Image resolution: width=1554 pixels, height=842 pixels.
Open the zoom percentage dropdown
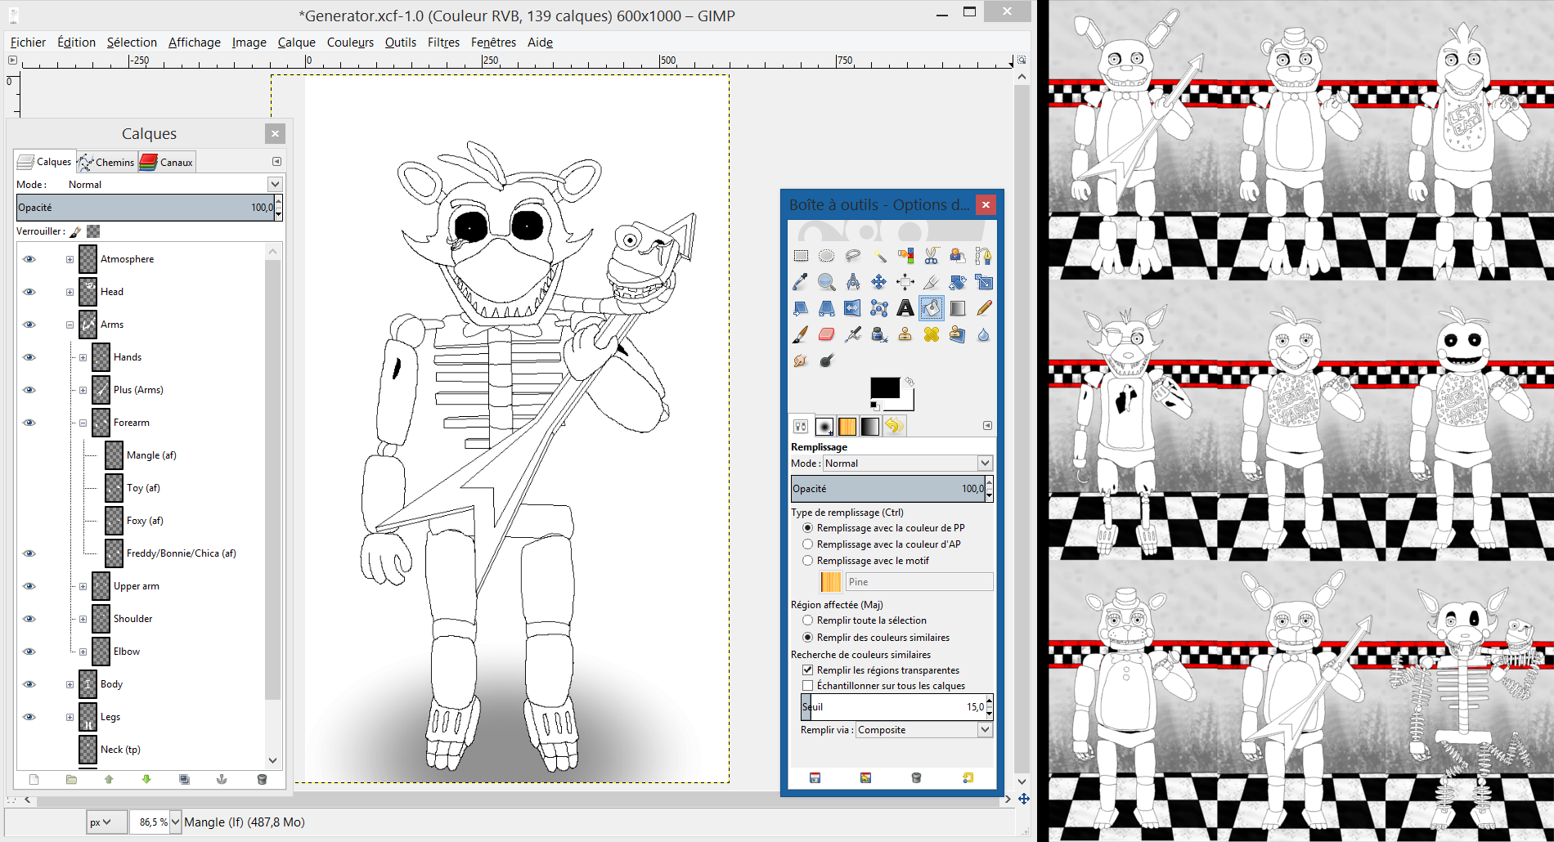(175, 822)
